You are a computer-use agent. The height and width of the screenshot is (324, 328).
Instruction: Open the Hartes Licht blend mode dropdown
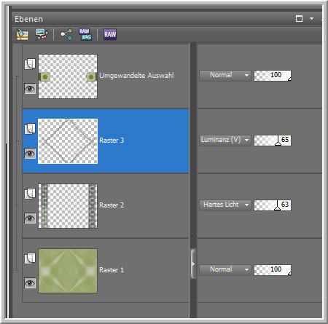[x=224, y=205]
